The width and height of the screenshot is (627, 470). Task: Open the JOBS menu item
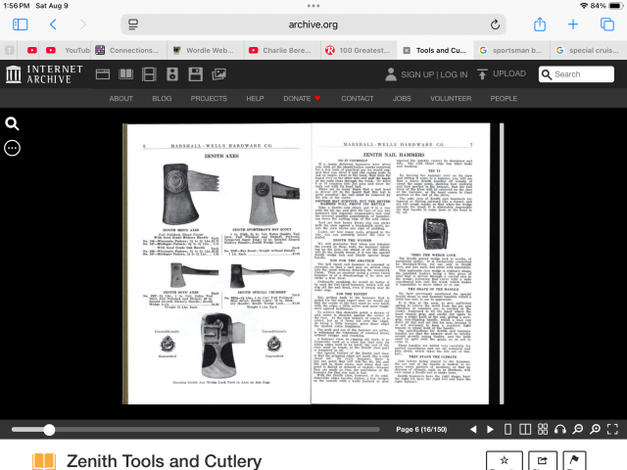coord(402,98)
